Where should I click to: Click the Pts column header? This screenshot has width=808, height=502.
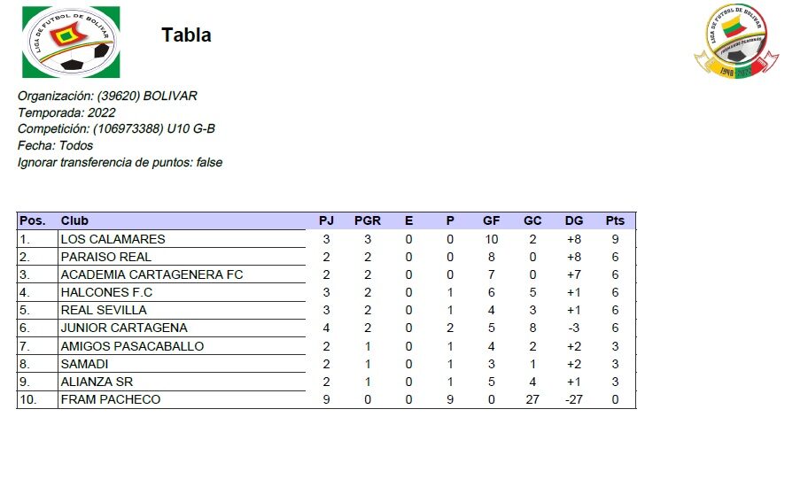pos(615,220)
